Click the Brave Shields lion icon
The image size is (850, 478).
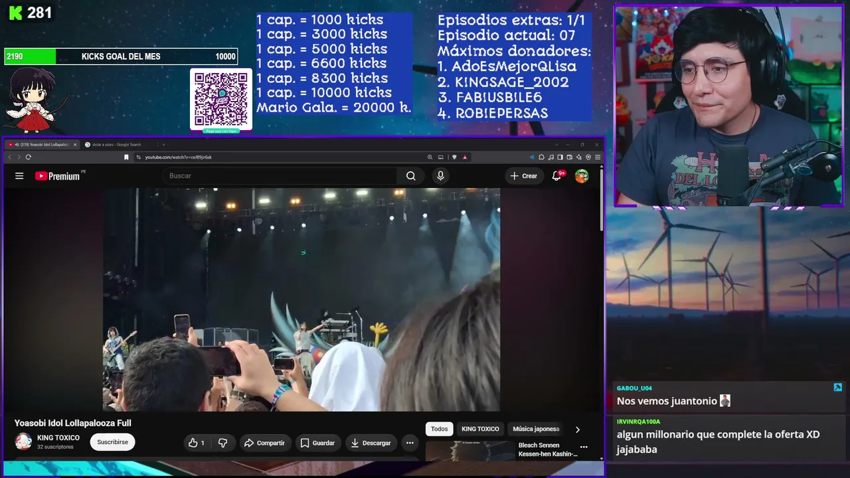(x=454, y=157)
